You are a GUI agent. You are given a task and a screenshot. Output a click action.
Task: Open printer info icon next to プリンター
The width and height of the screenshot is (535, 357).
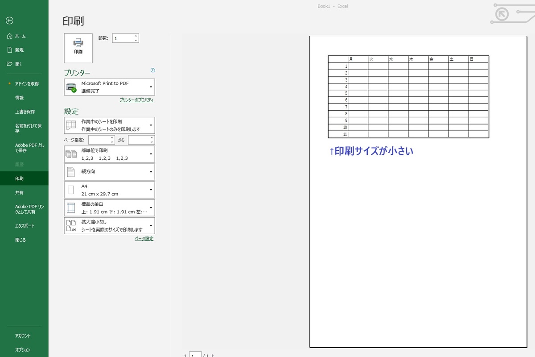tap(153, 71)
